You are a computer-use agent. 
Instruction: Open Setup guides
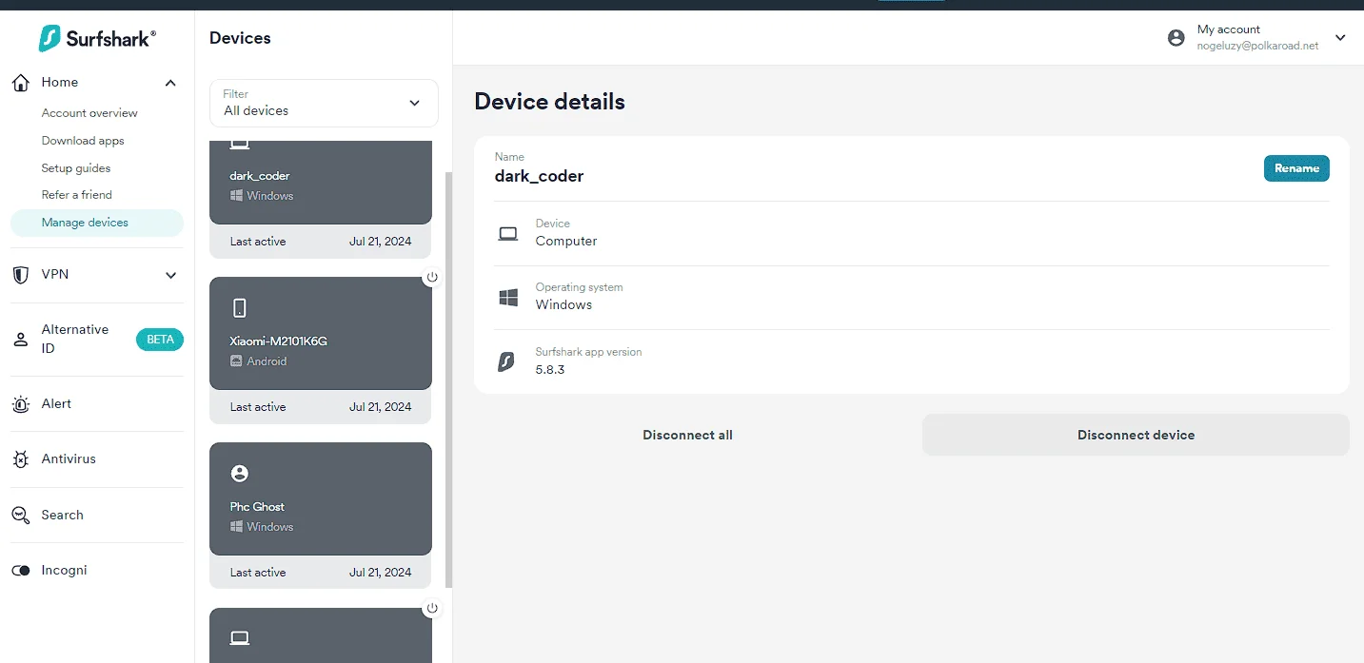tap(76, 168)
